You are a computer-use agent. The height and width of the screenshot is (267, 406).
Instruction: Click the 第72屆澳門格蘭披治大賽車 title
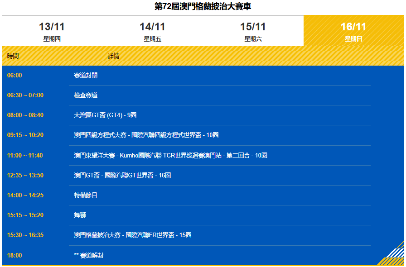[203, 6]
